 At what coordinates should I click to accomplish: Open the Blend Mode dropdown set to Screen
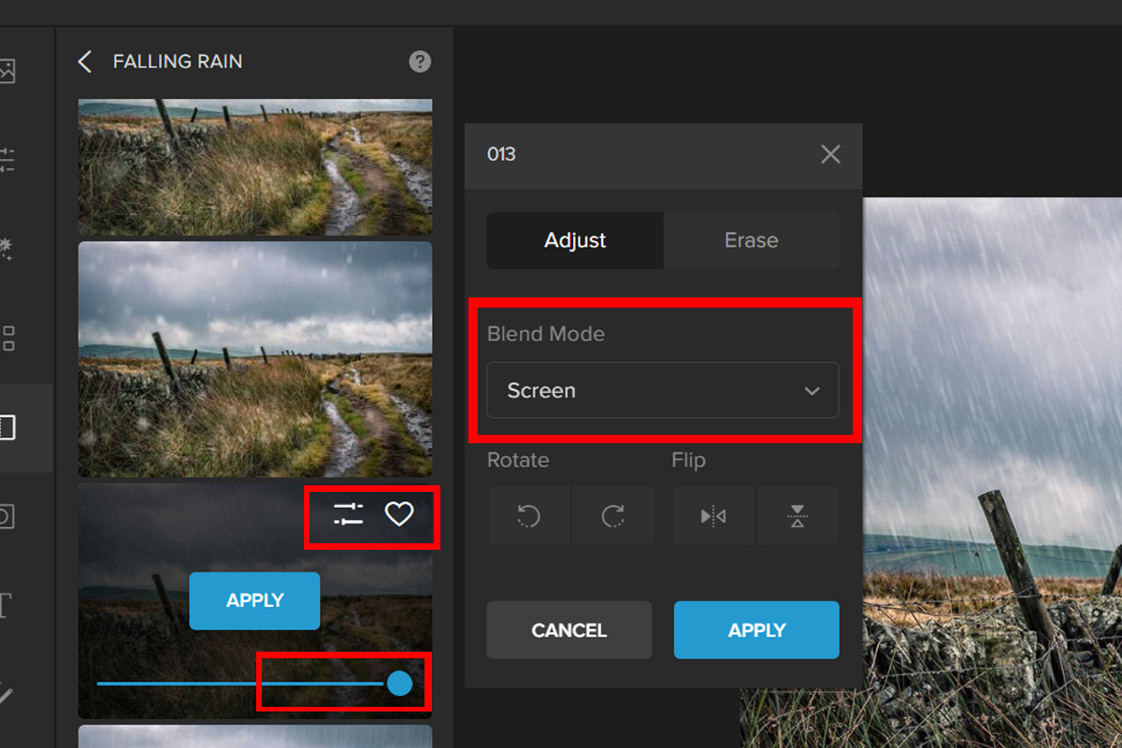coord(662,391)
